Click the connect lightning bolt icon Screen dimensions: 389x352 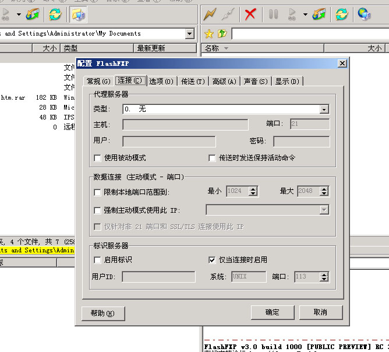coord(210,14)
